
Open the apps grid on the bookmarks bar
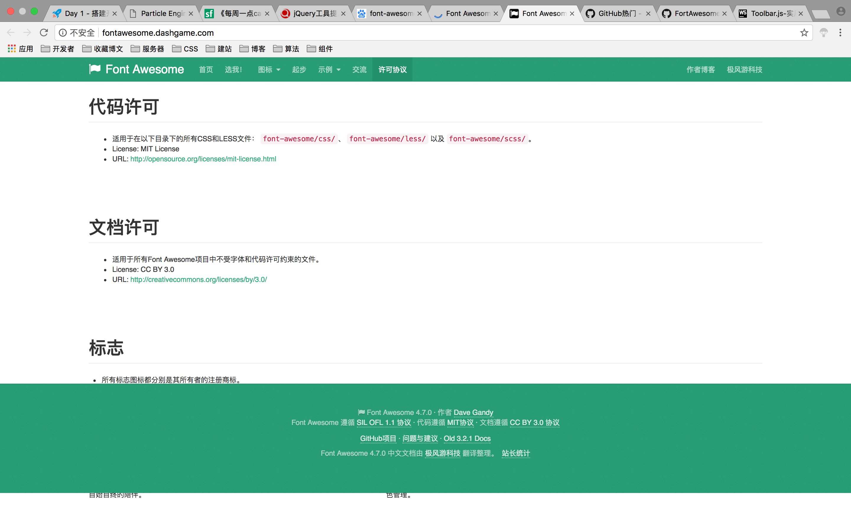coord(12,48)
